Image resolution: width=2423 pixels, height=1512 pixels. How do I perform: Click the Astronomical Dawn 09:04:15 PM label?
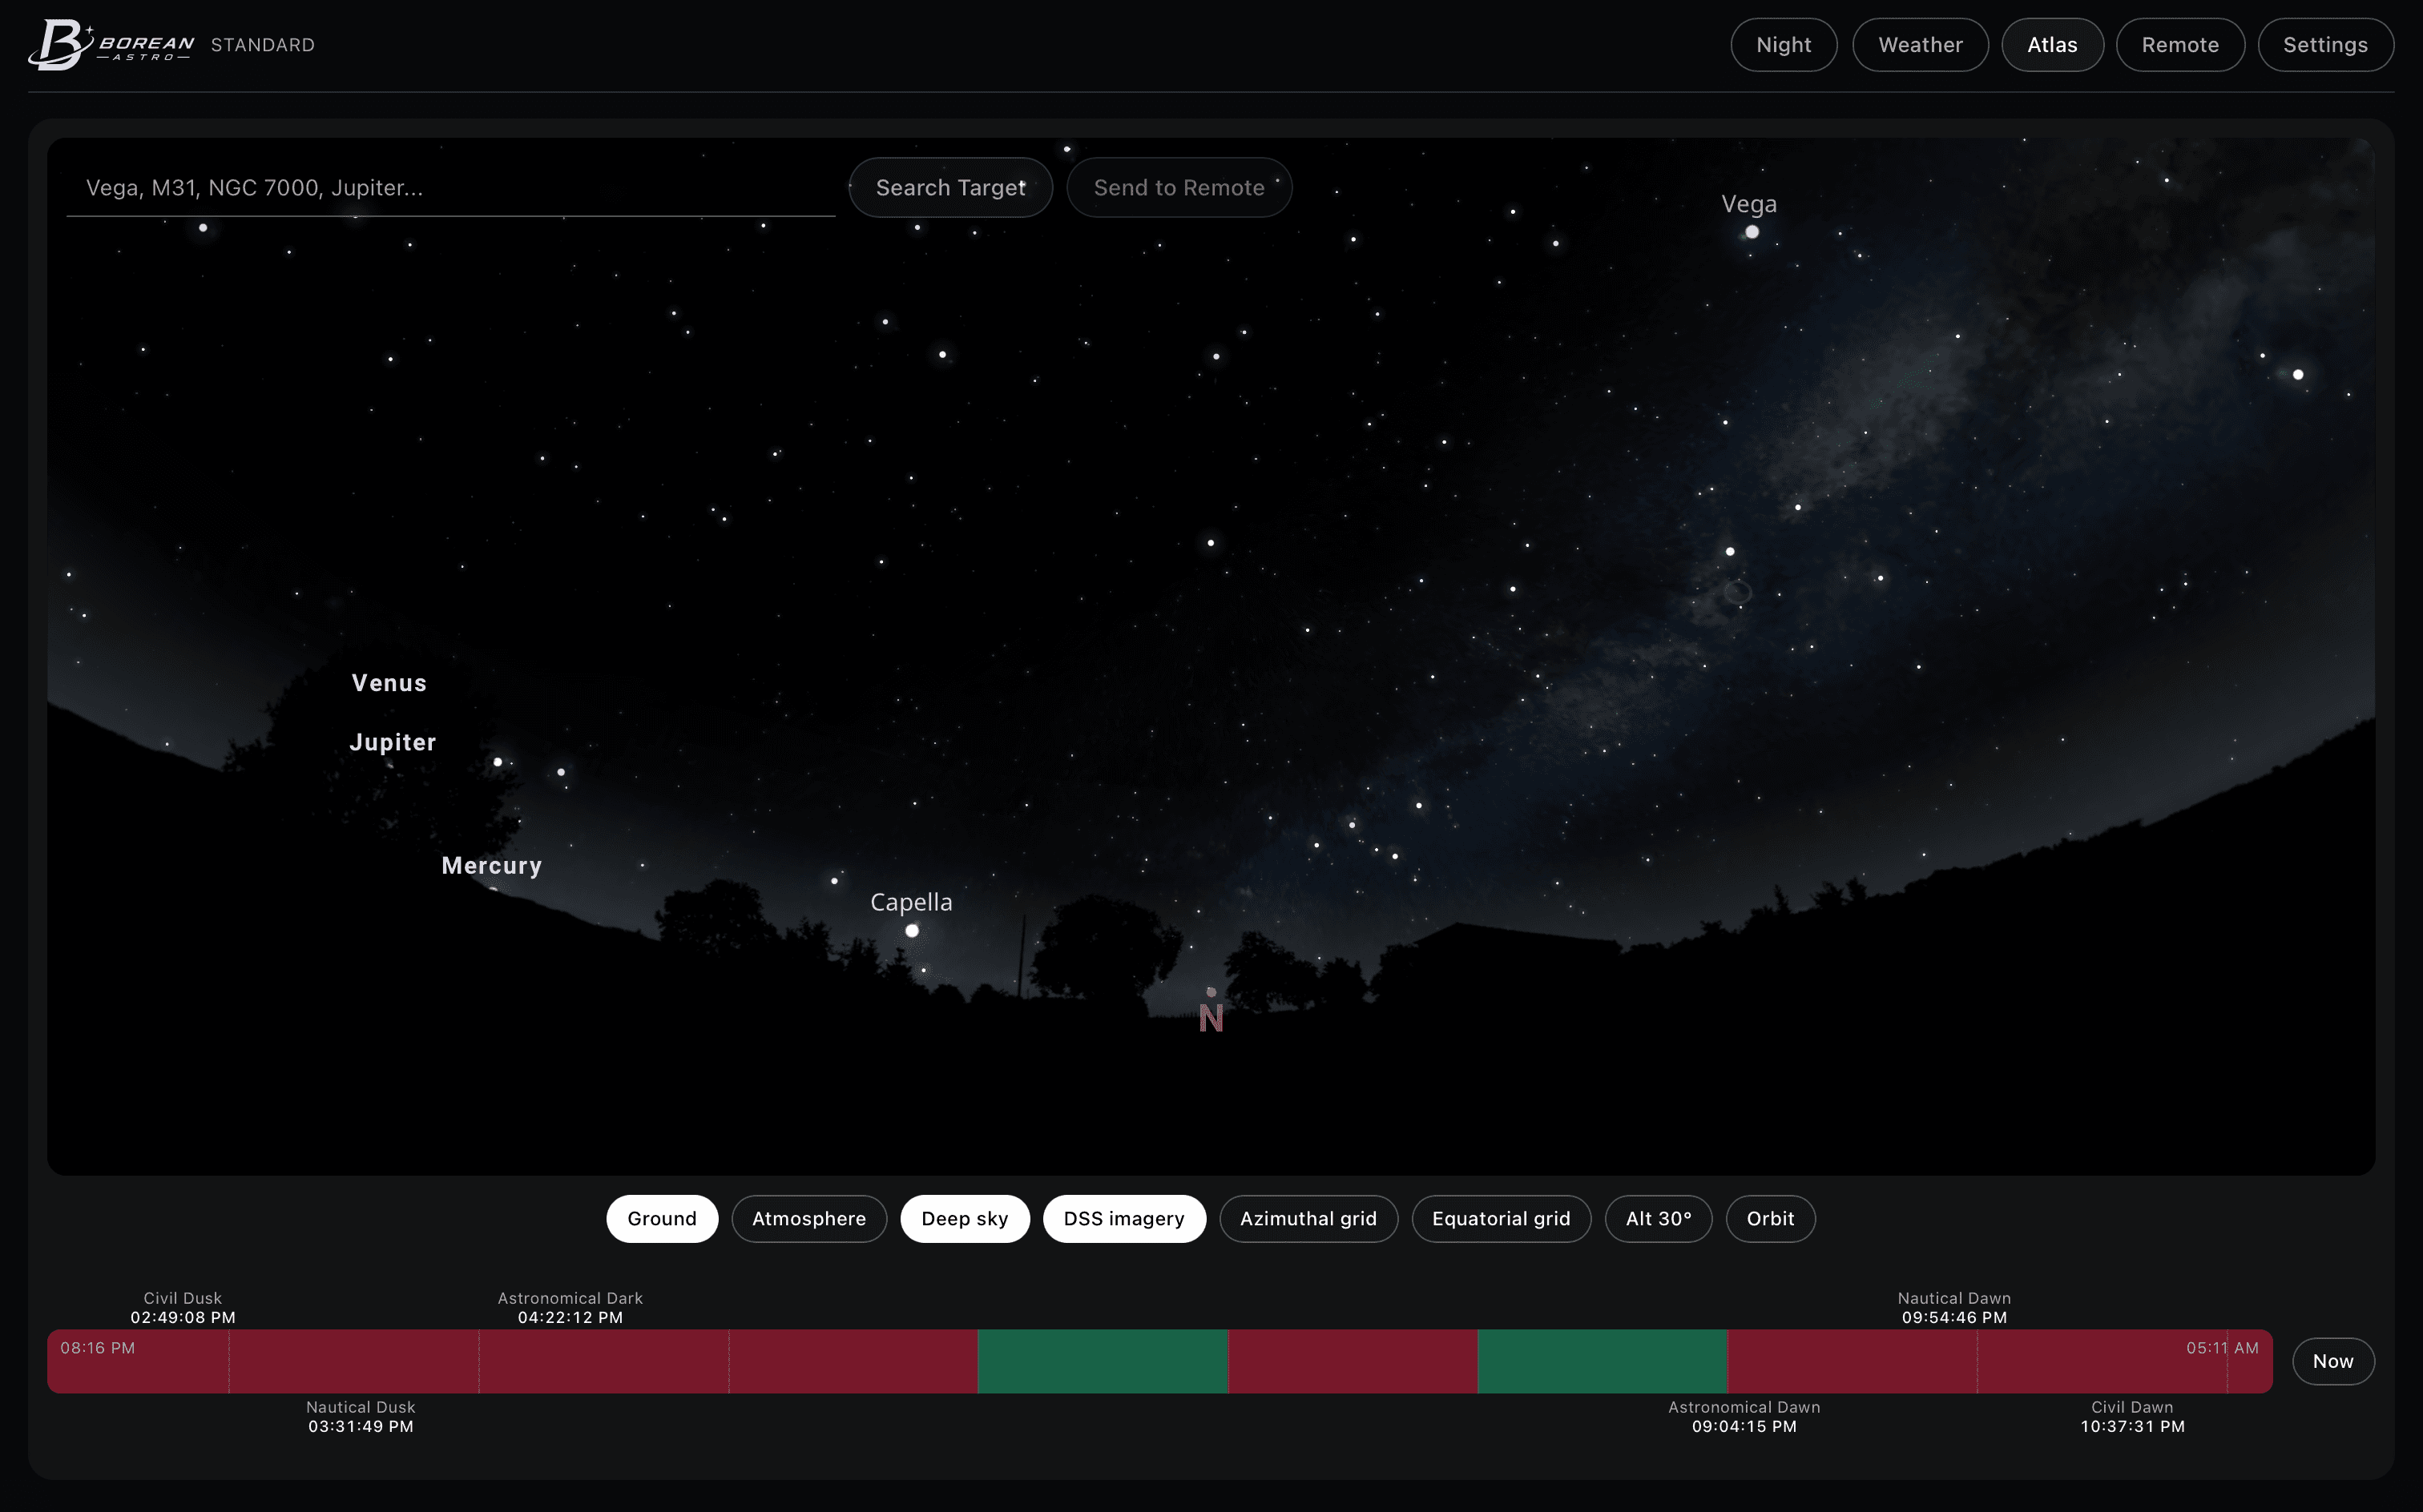[1744, 1417]
